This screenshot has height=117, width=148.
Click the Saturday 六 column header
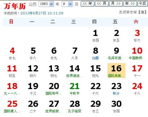136,22
